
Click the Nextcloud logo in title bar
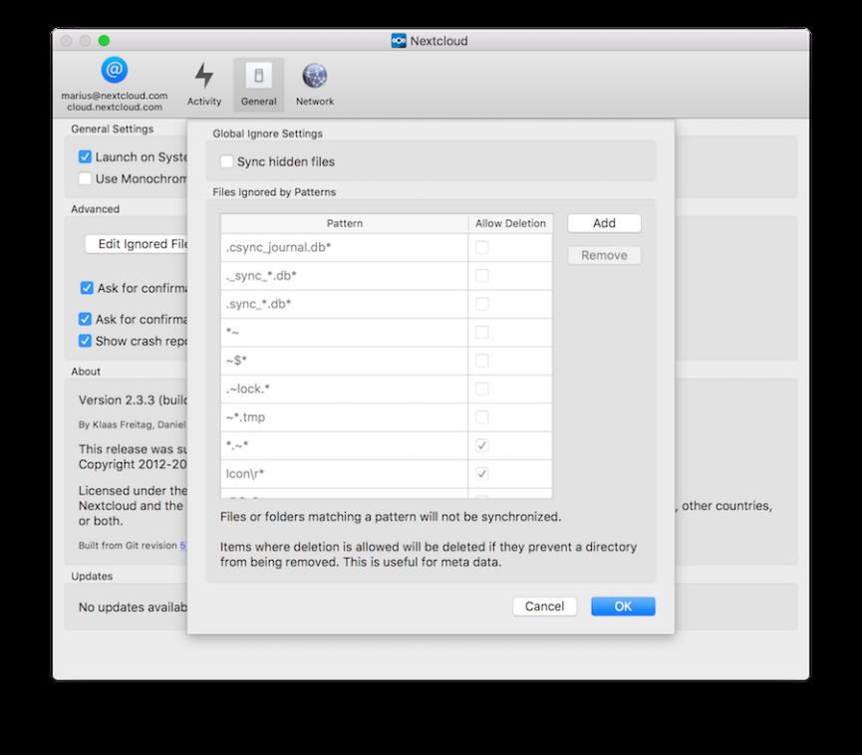399,41
